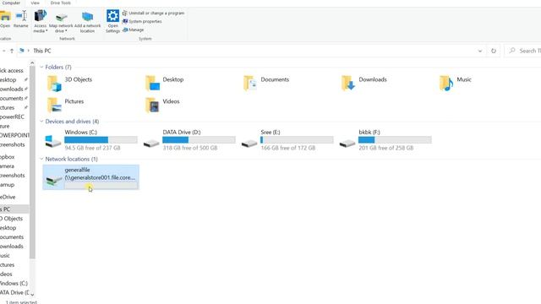The image size is (541, 304).
Task: Open Settings from the ribbon
Action: pos(112,21)
